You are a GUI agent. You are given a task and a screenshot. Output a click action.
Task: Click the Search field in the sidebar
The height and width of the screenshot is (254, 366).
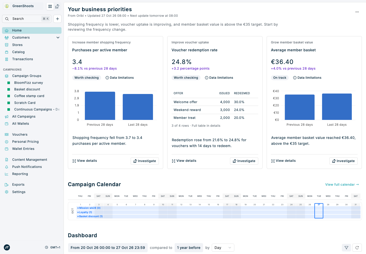click(27, 19)
